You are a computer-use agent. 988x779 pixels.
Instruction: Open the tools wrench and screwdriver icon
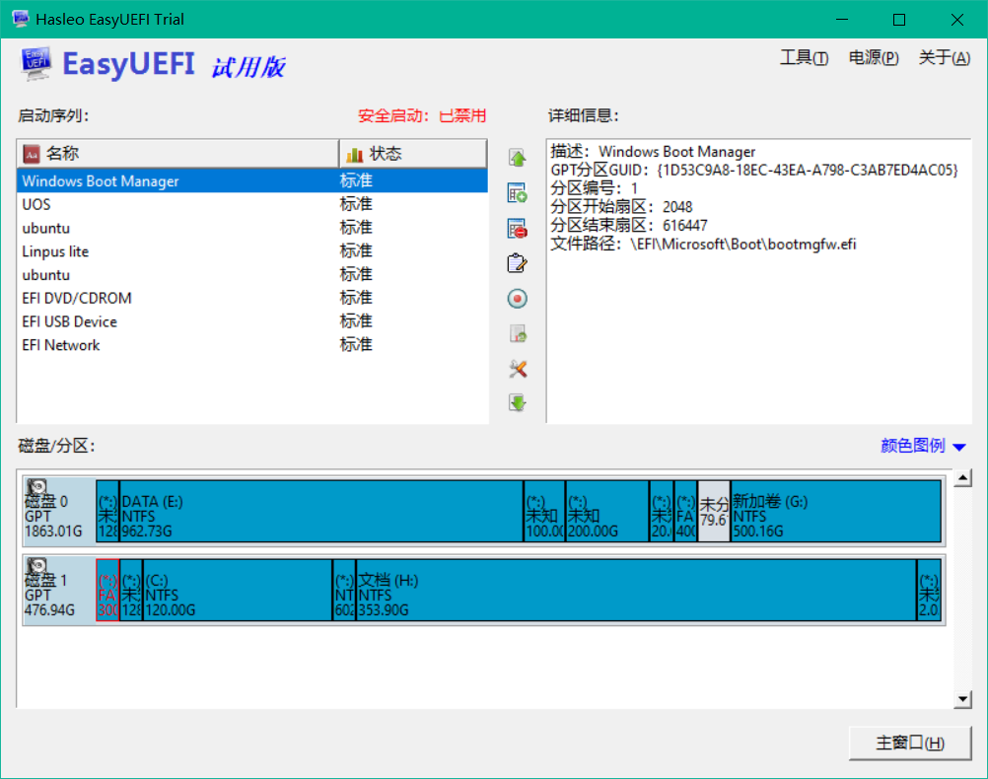(x=518, y=369)
